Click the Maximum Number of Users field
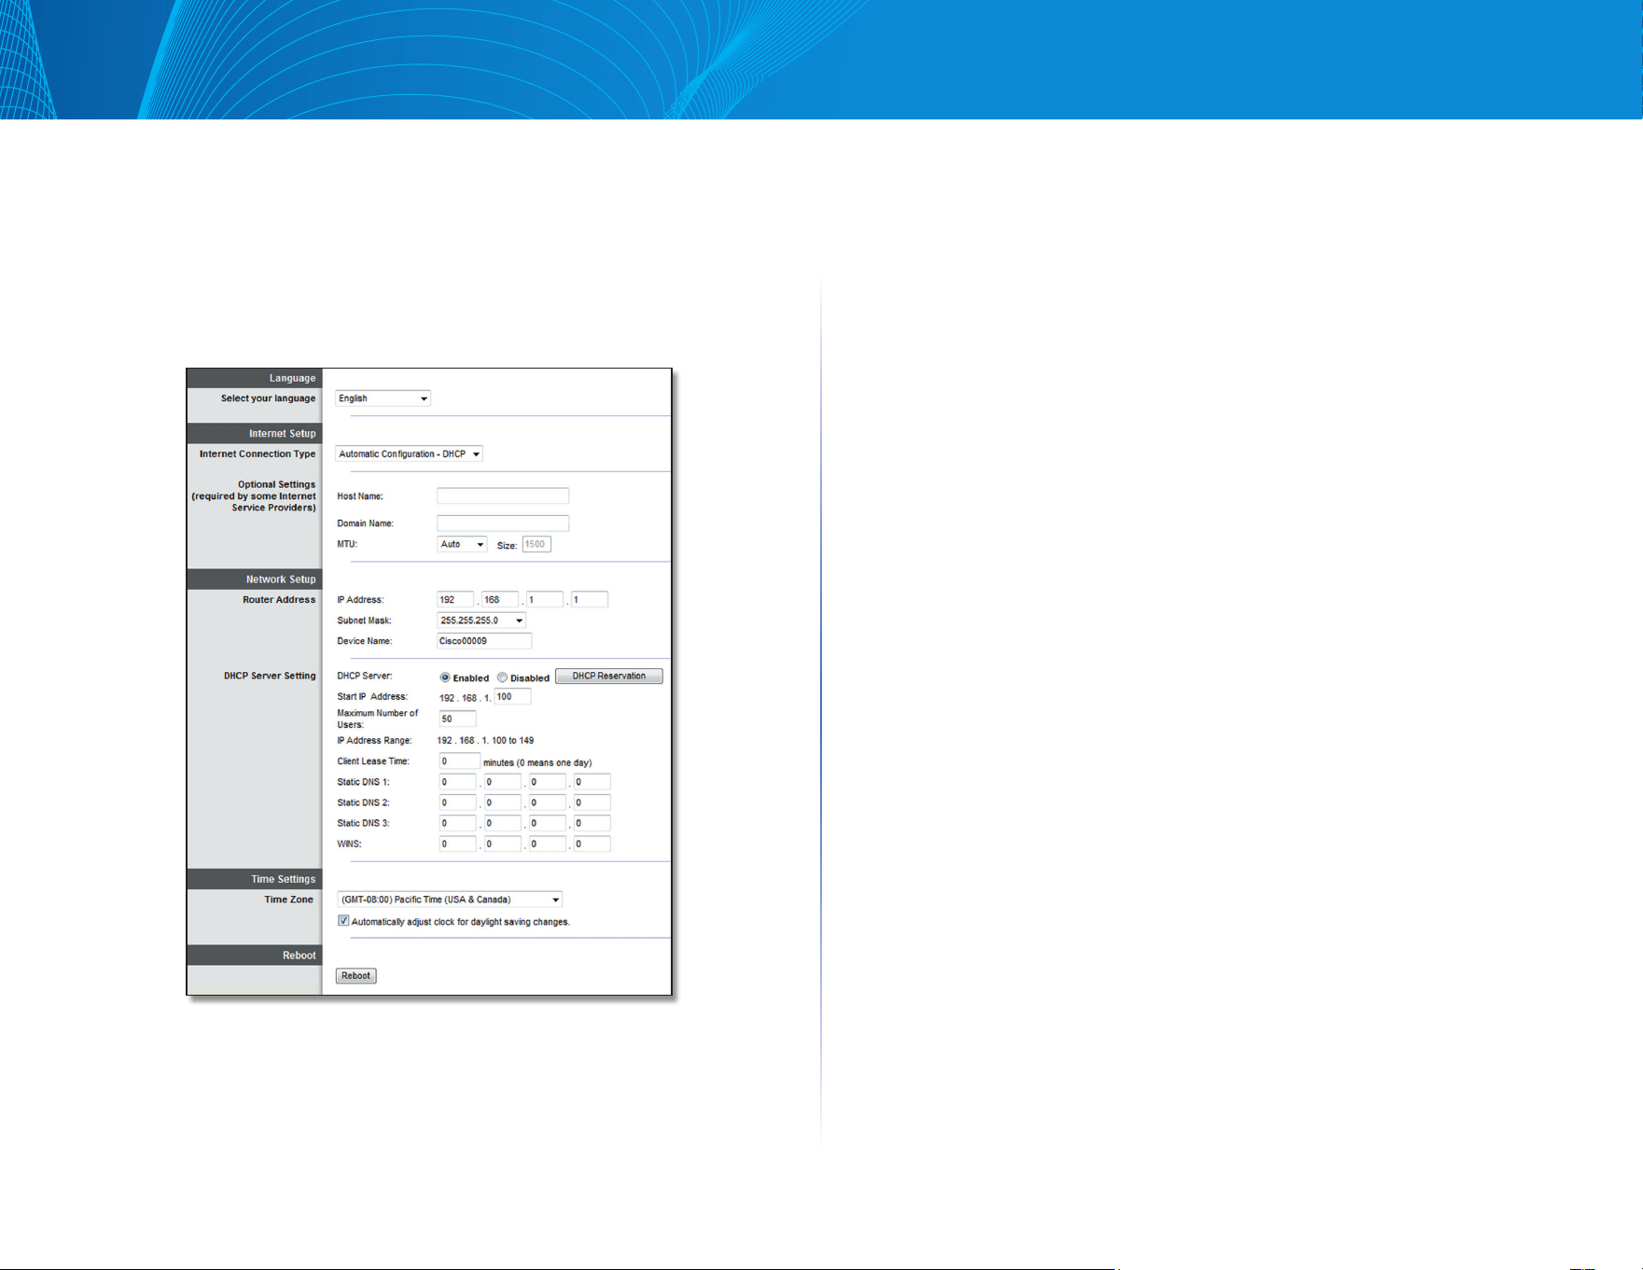 point(457,719)
